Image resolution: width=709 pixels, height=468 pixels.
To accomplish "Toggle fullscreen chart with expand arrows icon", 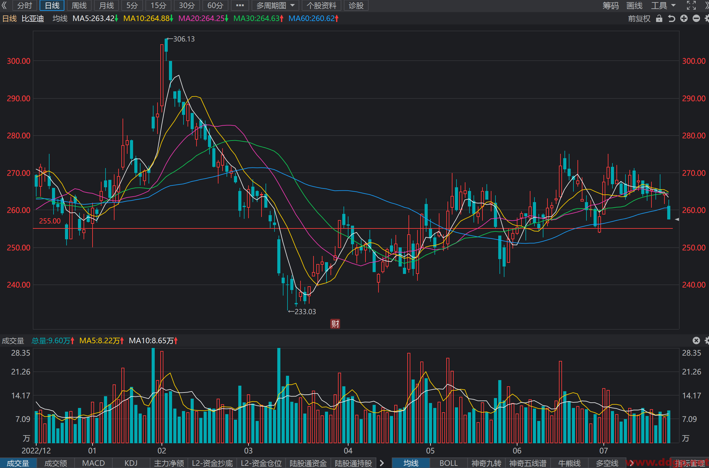I will click(x=691, y=5).
